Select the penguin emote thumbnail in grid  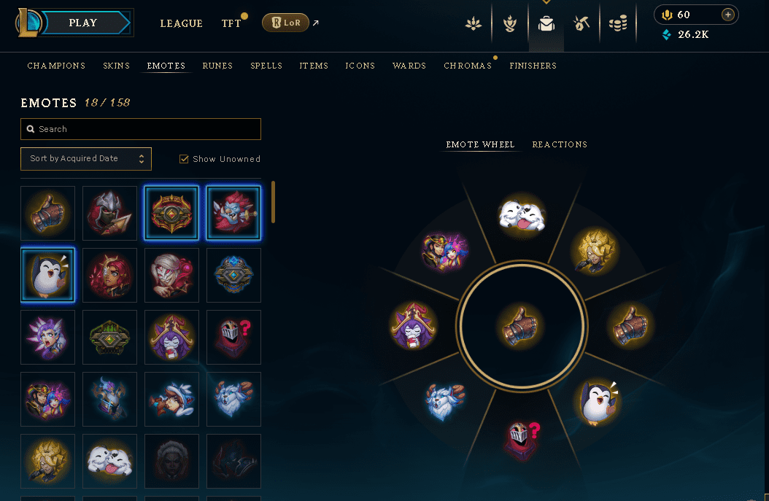coord(47,275)
